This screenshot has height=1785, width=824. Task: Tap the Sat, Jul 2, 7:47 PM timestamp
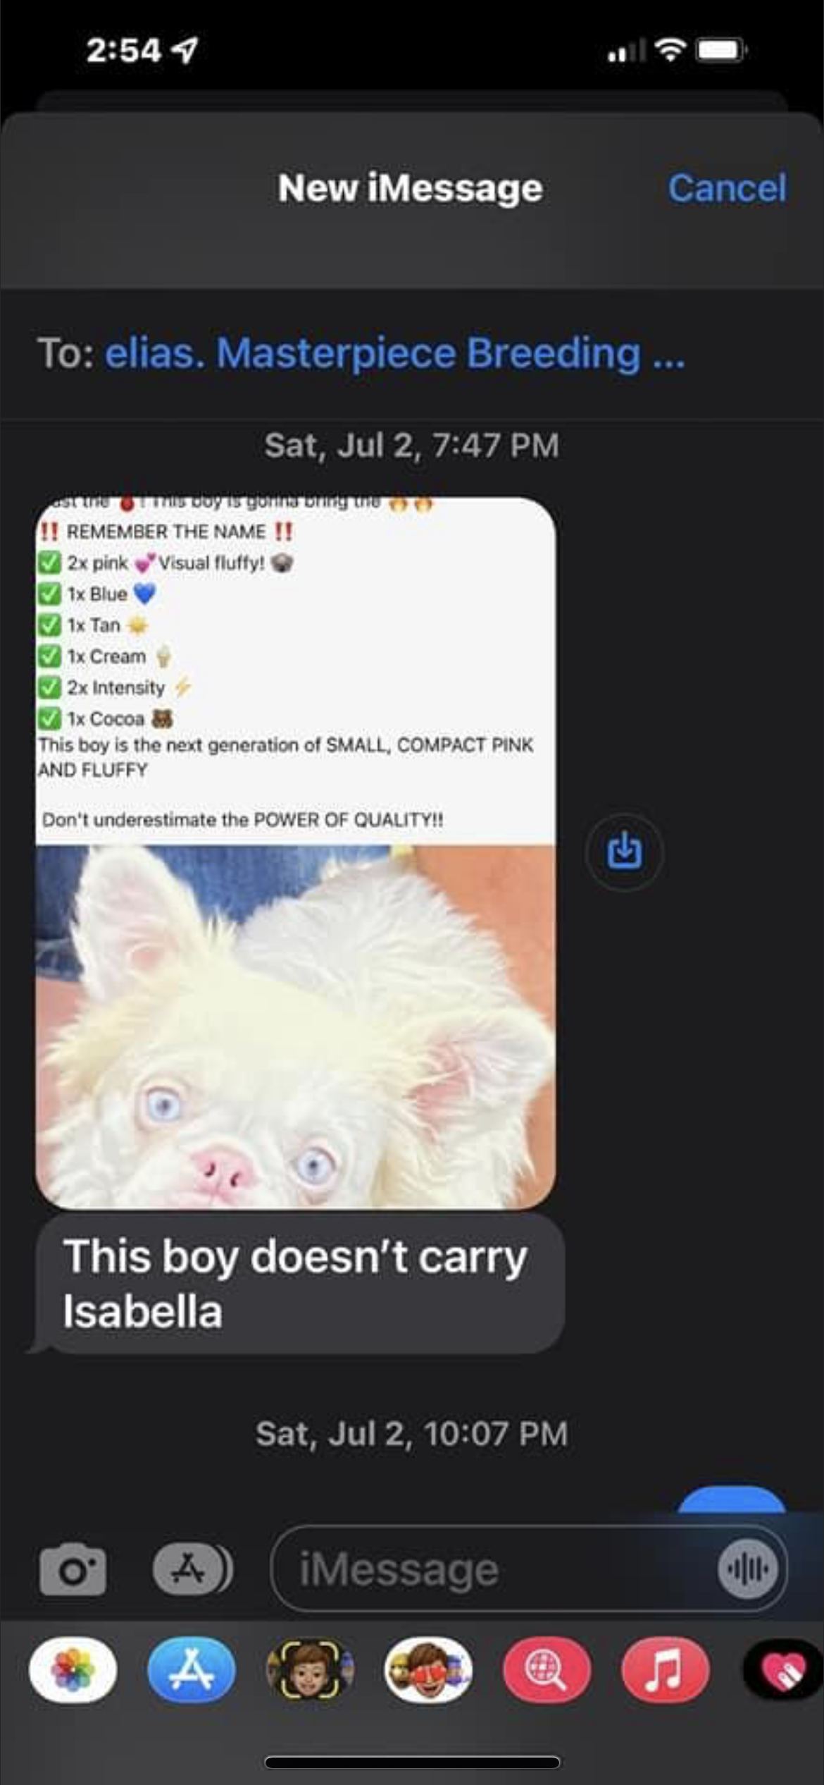pyautogui.click(x=412, y=446)
